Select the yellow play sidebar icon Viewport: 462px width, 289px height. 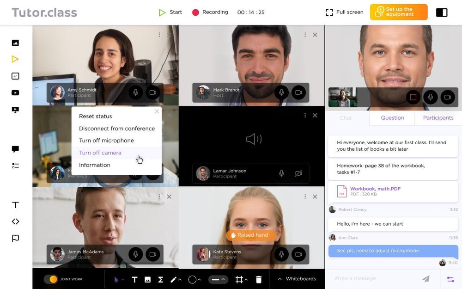(x=15, y=59)
